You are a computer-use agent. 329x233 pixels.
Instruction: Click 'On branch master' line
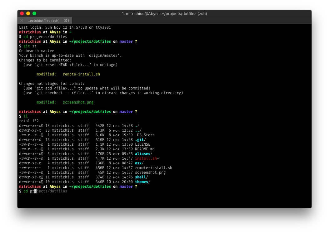[37, 51]
